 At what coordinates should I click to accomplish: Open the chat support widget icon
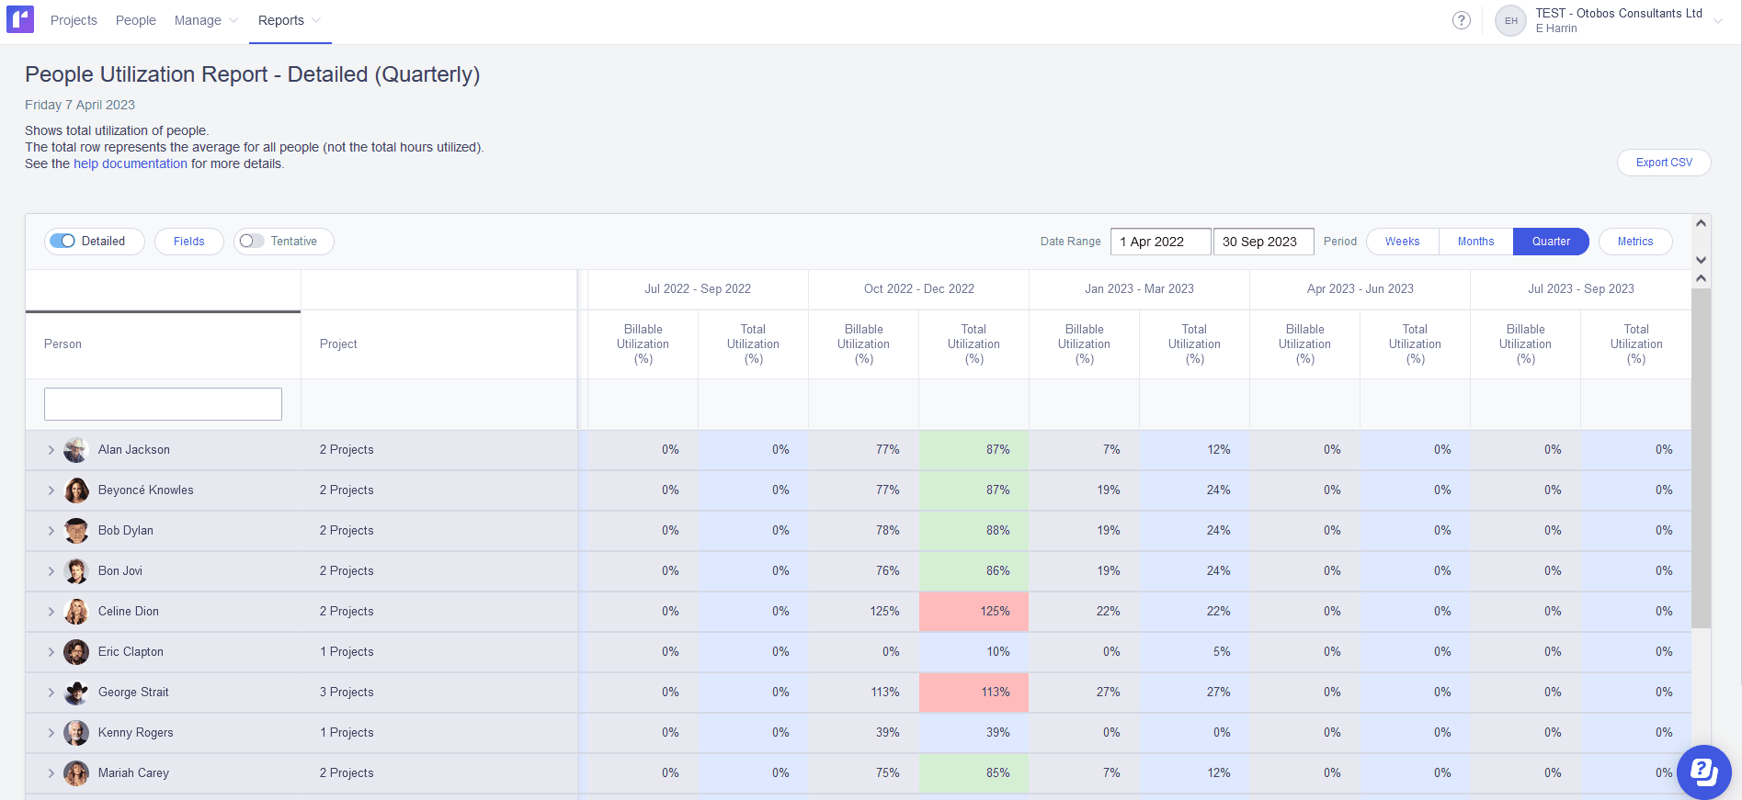point(1703,772)
